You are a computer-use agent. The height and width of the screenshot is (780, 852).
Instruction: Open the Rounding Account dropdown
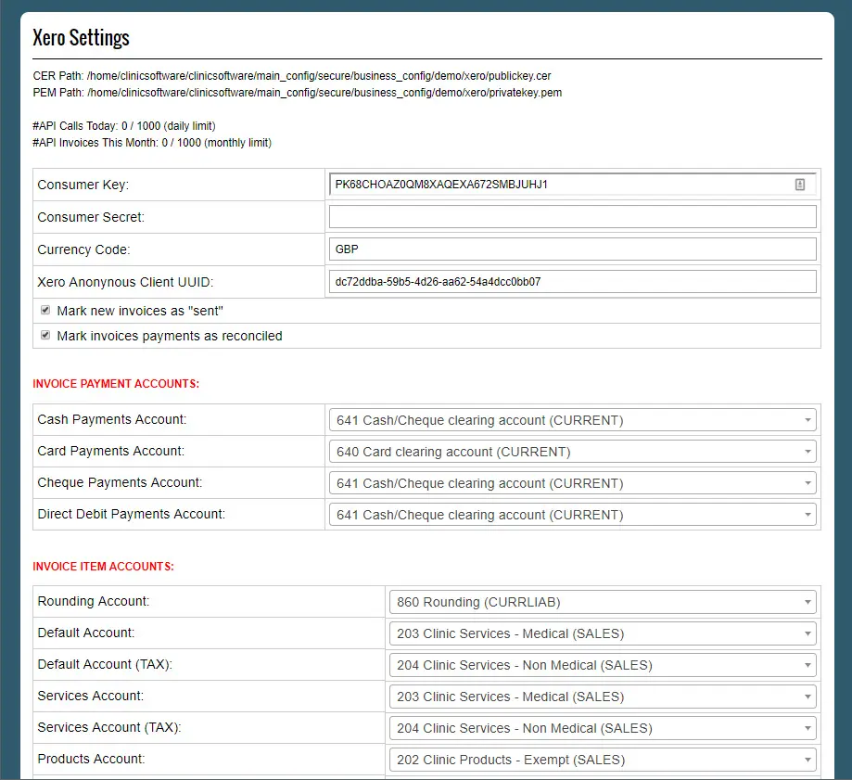coord(603,602)
